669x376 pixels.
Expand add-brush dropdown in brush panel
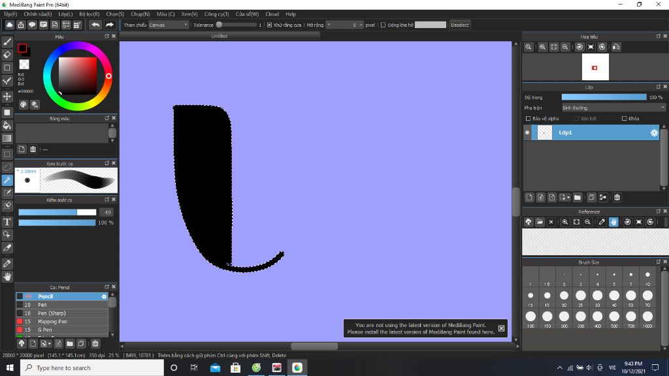tap(50, 343)
